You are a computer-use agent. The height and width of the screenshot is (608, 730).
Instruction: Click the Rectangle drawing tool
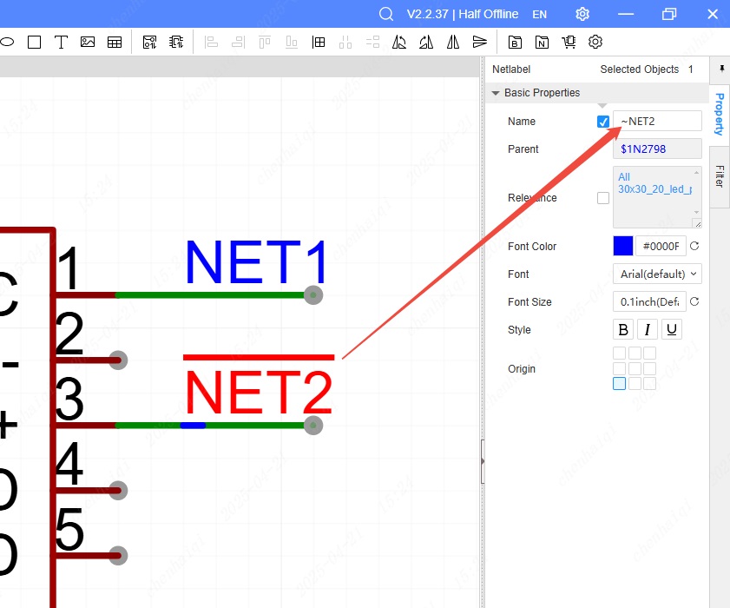(x=34, y=42)
